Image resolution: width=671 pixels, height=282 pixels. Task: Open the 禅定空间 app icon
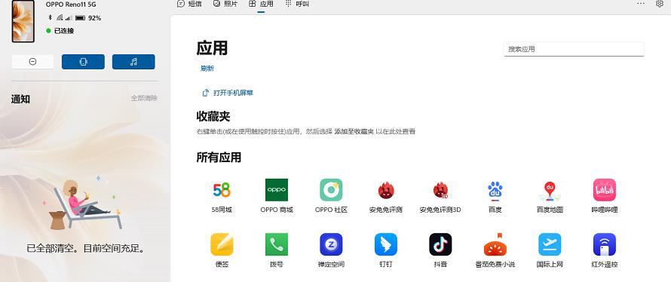tap(331, 244)
